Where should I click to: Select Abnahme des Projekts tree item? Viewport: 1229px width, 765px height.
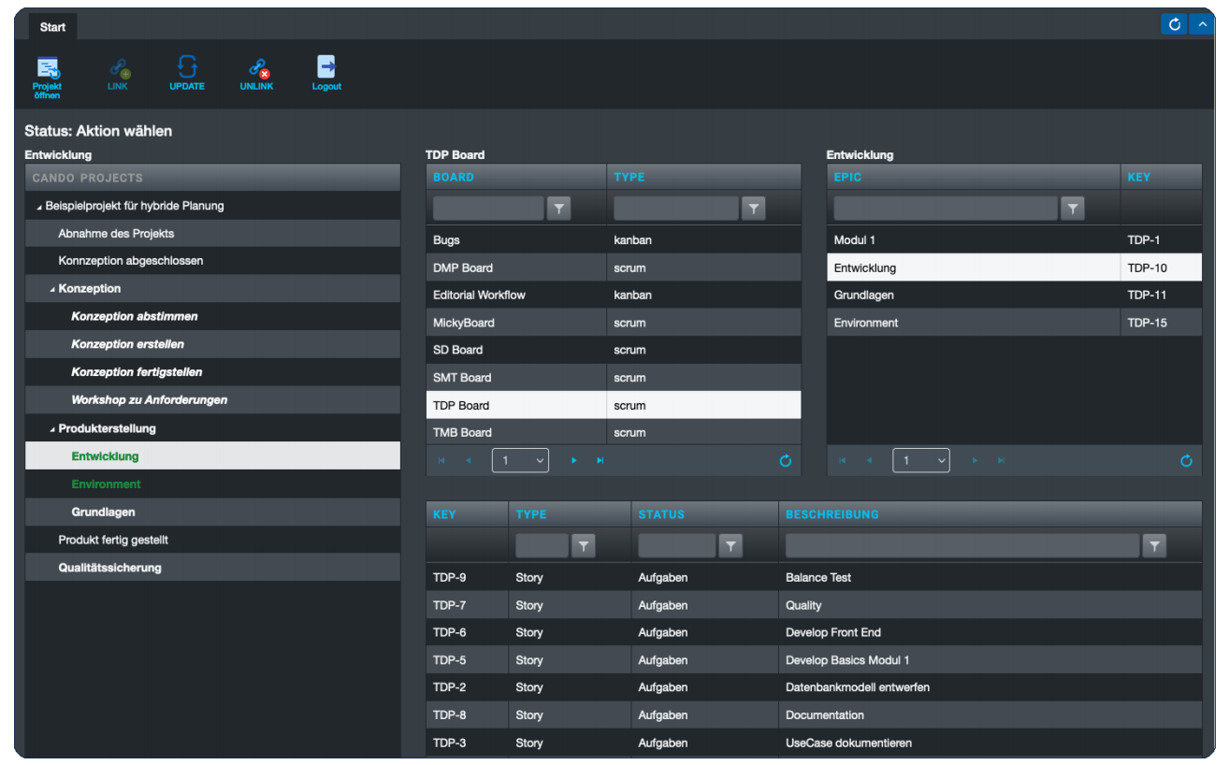point(213,234)
